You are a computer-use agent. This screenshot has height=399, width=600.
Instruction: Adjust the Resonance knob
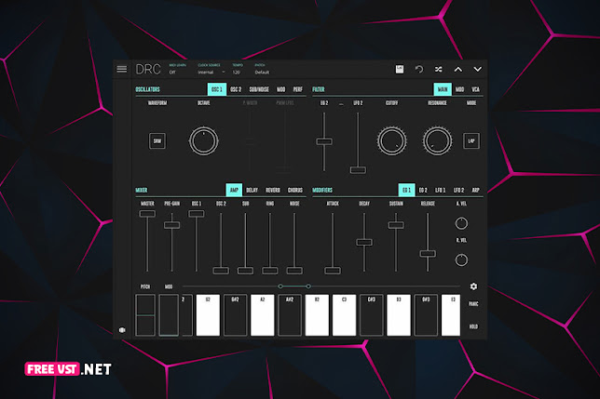pyautogui.click(x=437, y=140)
